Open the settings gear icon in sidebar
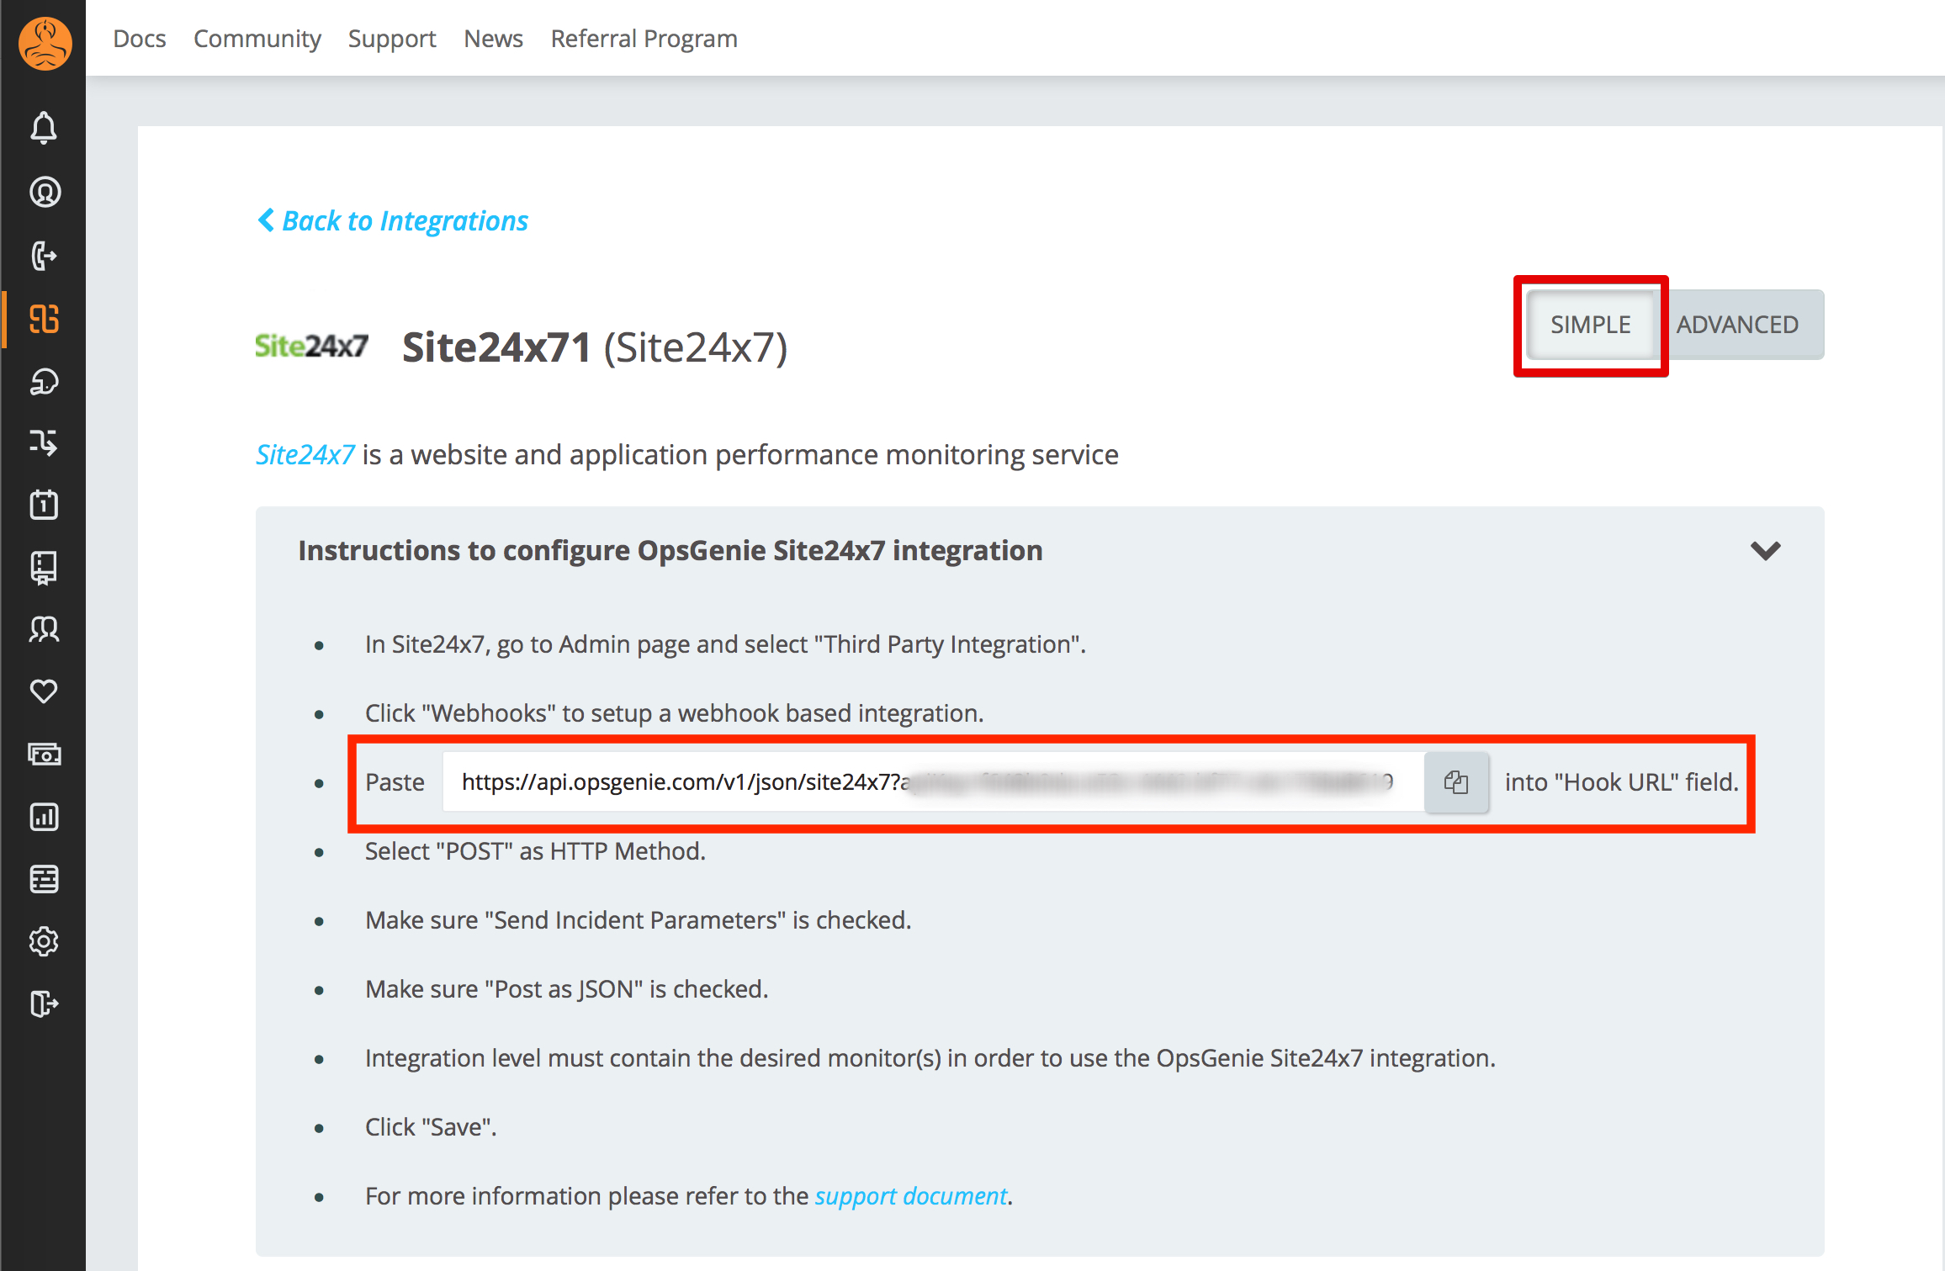Screen dimensions: 1945x1271 [44, 941]
